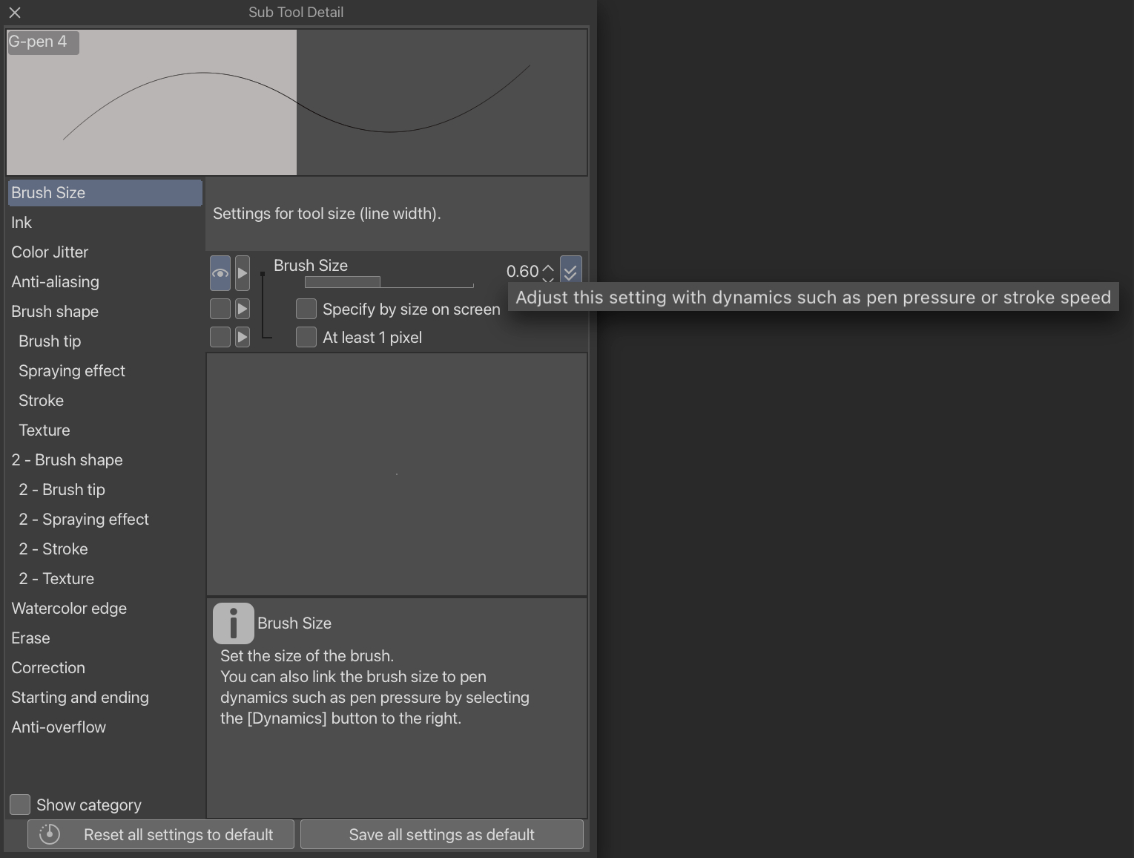Enable Specify by size on screen checkbox

(x=306, y=309)
